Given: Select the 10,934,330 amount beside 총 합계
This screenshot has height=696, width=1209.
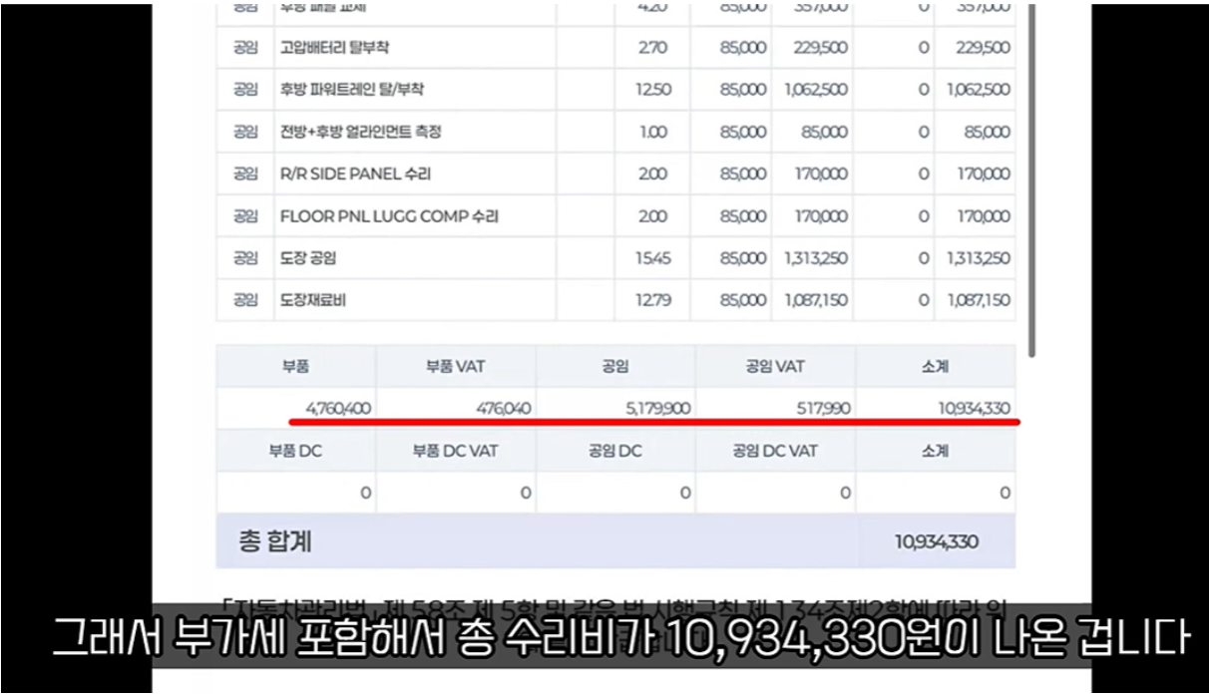Looking at the screenshot, I should pos(937,541).
